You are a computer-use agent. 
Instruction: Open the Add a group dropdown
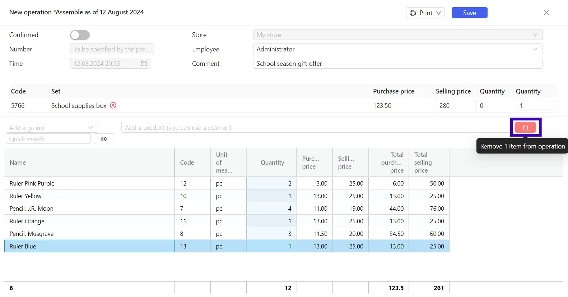52,128
